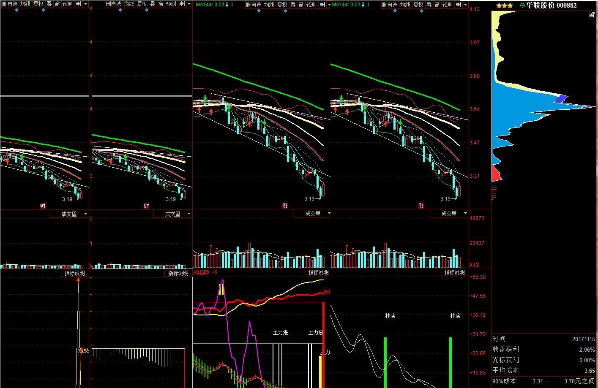Image resolution: width=598 pixels, height=388 pixels.
Task: Toggle 复权 price adjustment in the second chart toolbar
Action: coord(142,4)
